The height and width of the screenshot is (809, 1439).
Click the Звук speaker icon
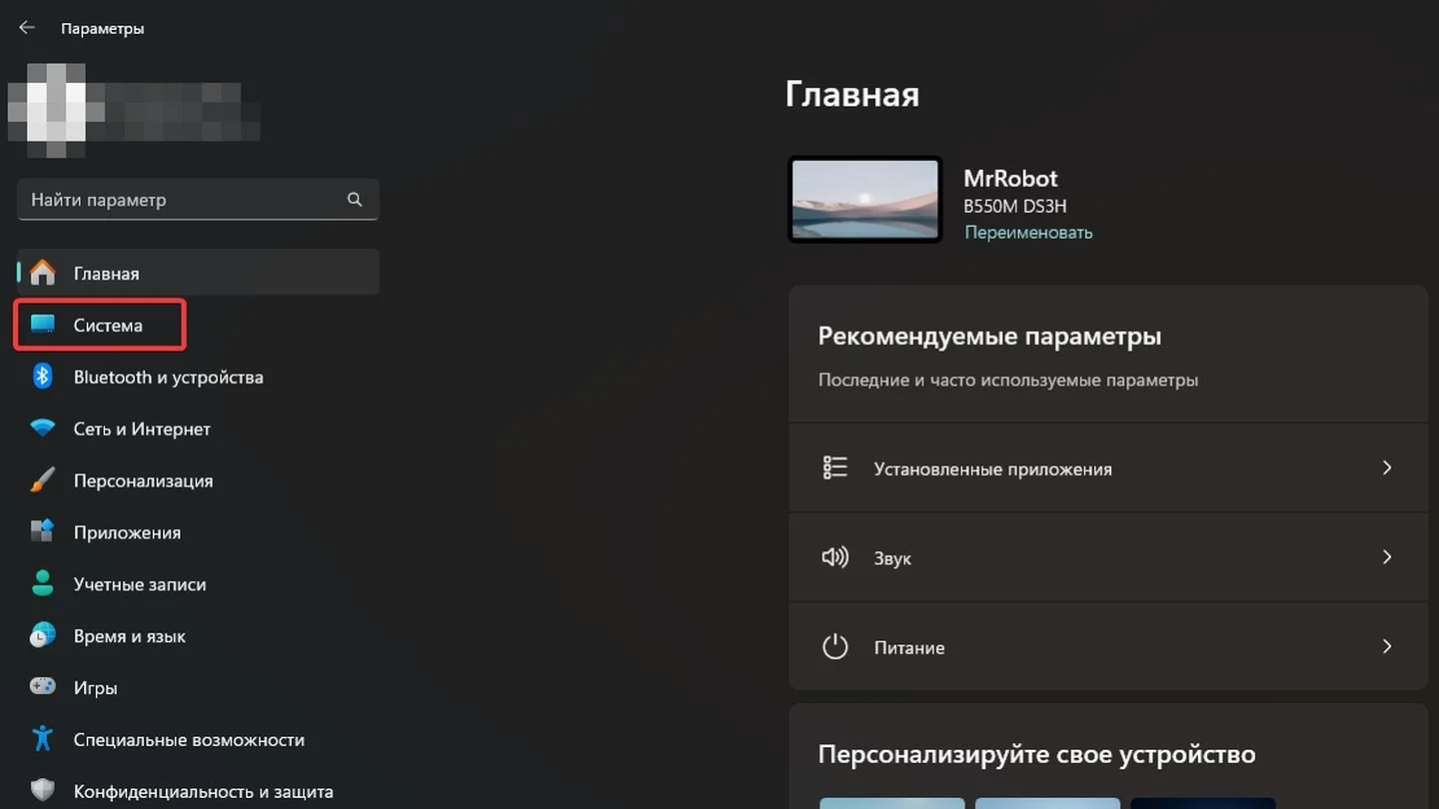click(x=834, y=557)
